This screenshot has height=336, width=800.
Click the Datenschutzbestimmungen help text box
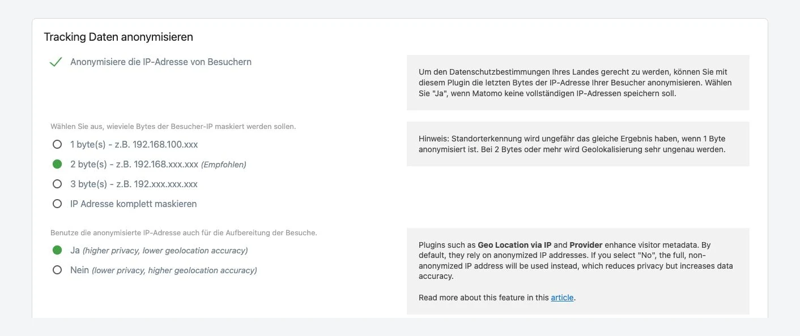[578, 83]
